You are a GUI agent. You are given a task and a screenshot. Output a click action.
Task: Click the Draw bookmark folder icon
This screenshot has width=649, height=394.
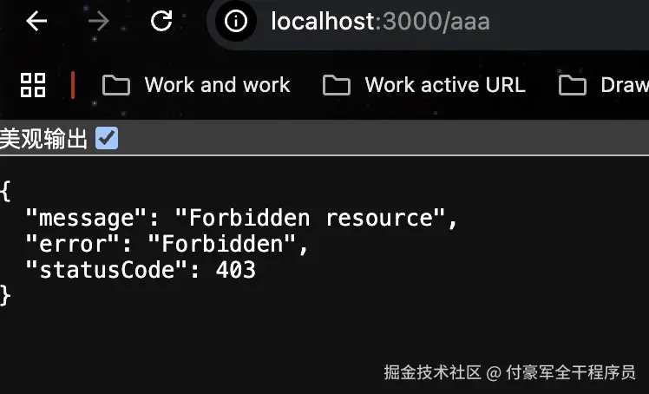pyautogui.click(x=573, y=85)
